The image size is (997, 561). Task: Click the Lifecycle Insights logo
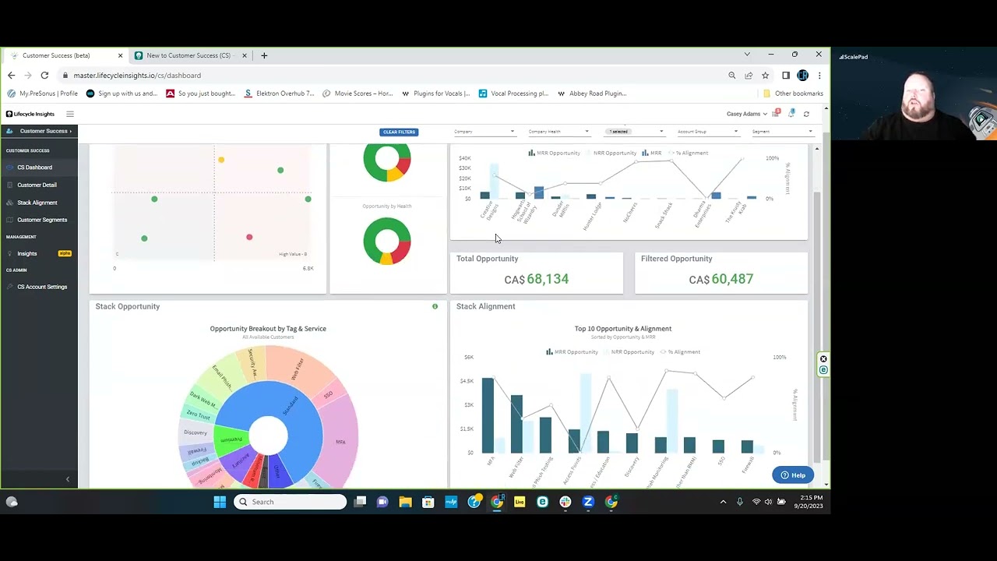click(x=30, y=114)
